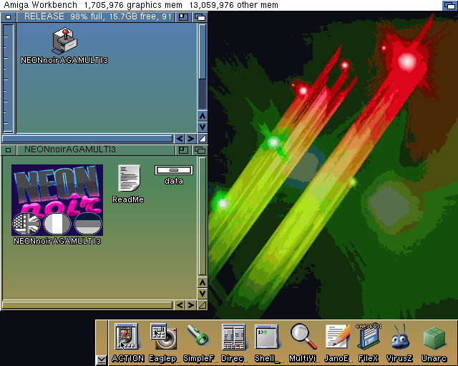Open the NEONnoirAGAMULTI3 drawer icon in the RELEASE window
Viewport: 458px width, 366px height.
point(65,41)
